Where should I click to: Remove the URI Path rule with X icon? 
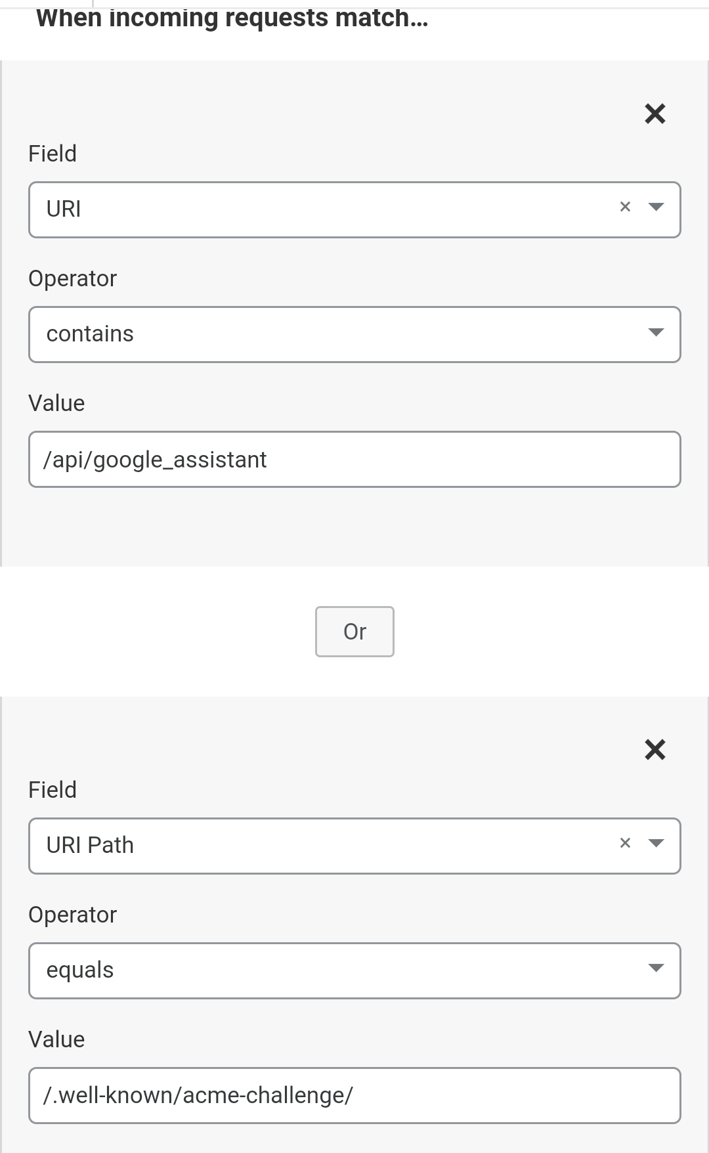point(655,749)
